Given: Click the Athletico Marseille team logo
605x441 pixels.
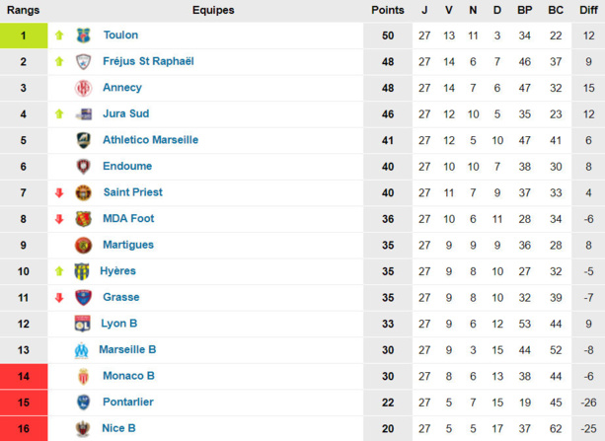Looking at the screenshot, I should coord(83,140).
